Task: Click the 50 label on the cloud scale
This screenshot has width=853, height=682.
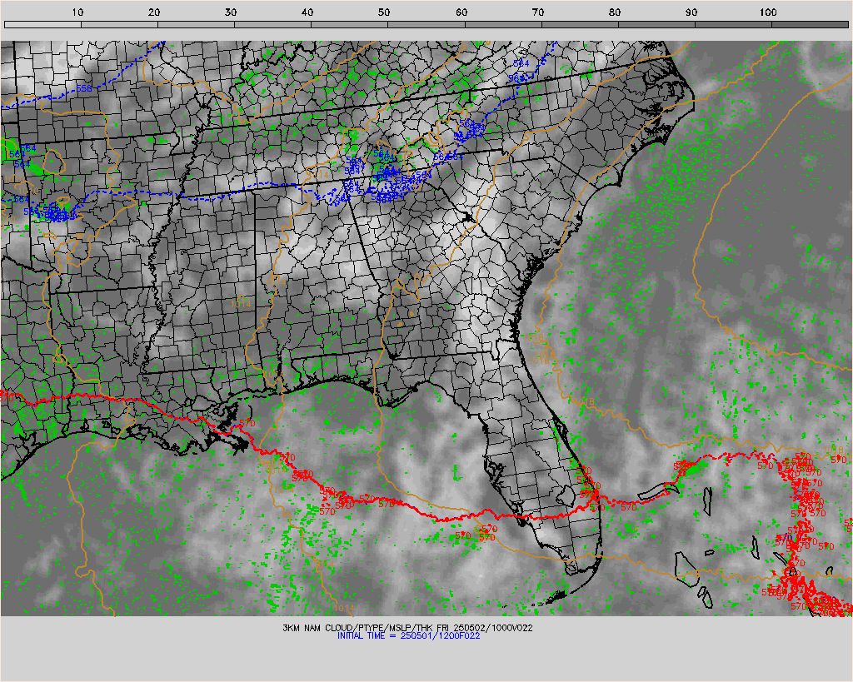Action: point(385,12)
